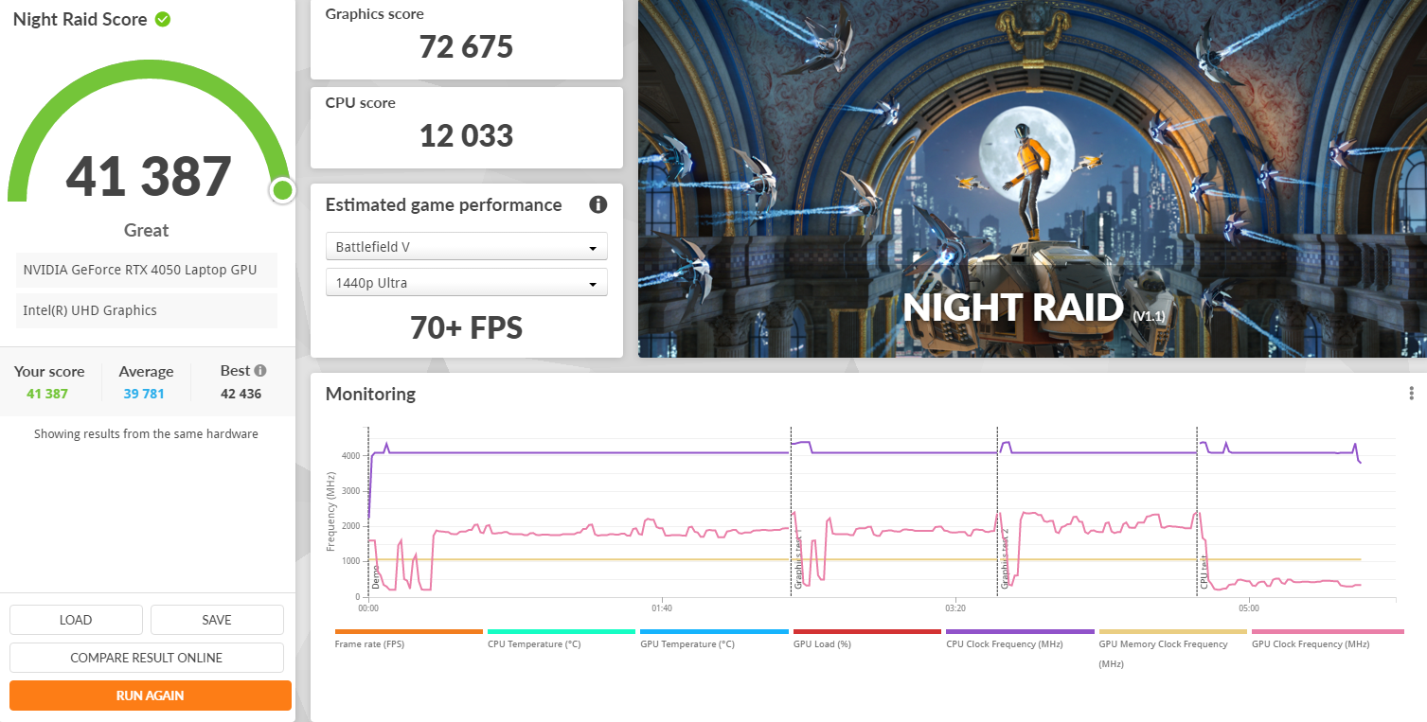Open the estimated game performance info icon
Screen dimensions: 1427x722
coord(598,204)
